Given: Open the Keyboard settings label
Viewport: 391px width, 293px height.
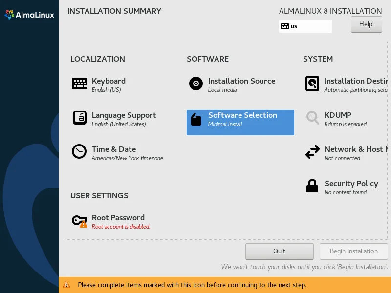Looking at the screenshot, I should click(109, 81).
